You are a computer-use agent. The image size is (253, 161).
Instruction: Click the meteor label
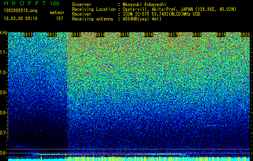coord(57,12)
